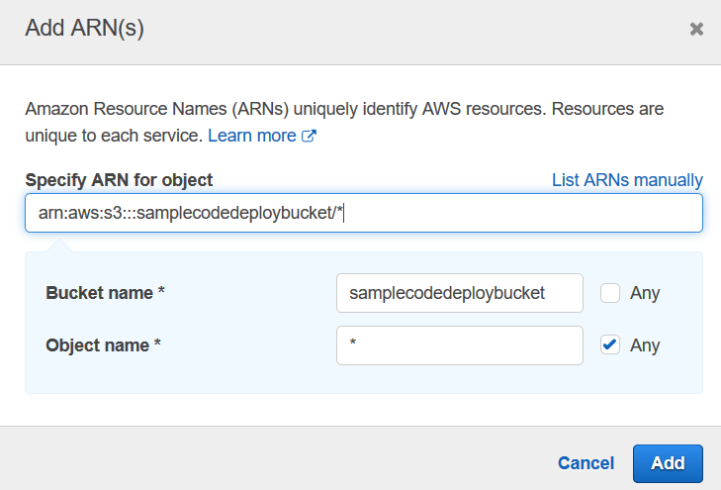Click the Any label beside Object name
The height and width of the screenshot is (490, 721).
[645, 345]
